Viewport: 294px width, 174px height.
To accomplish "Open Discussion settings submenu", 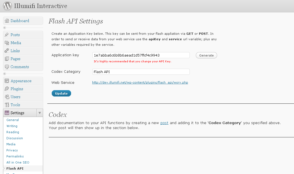I will click(15, 138).
